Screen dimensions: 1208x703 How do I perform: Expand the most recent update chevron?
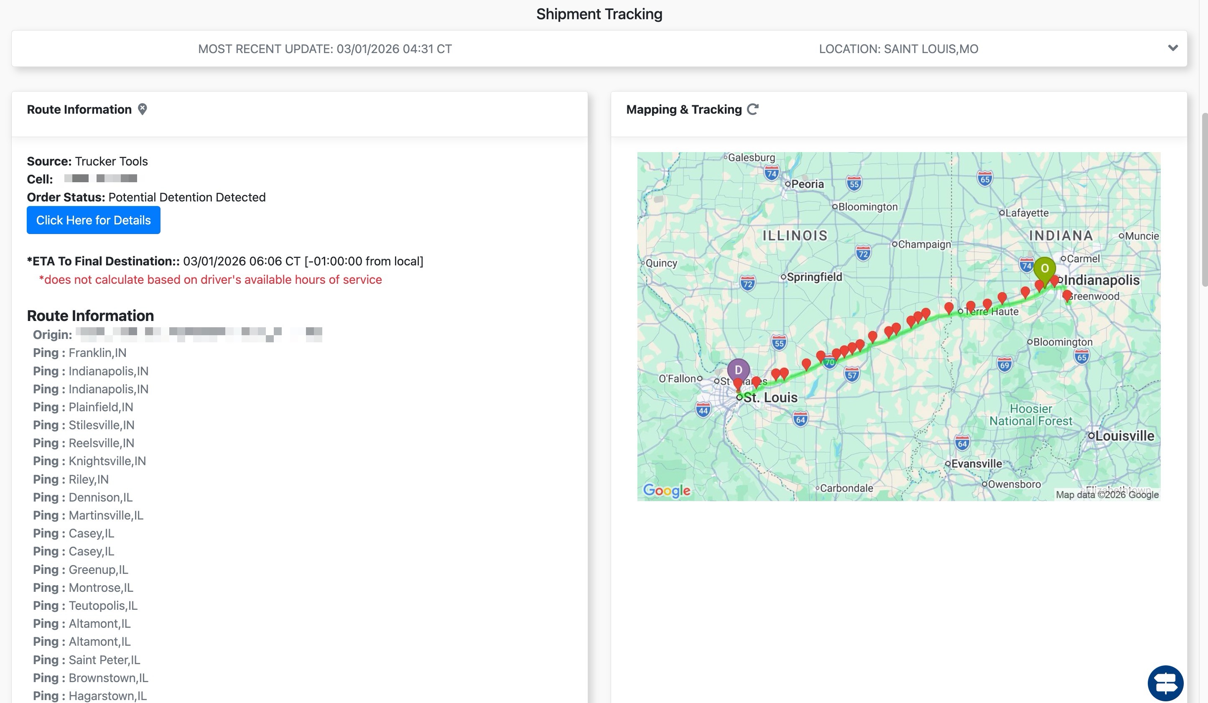[1172, 48]
